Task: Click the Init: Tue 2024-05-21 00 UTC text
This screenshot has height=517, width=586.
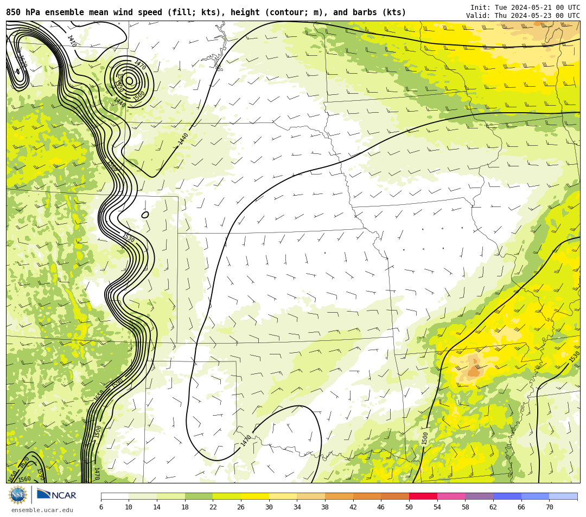Action: click(x=525, y=8)
